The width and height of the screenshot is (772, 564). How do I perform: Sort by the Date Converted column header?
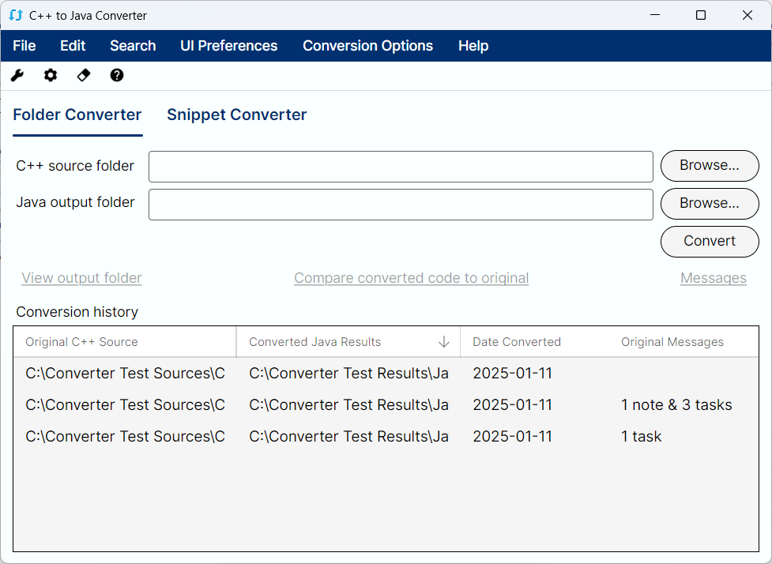[517, 341]
